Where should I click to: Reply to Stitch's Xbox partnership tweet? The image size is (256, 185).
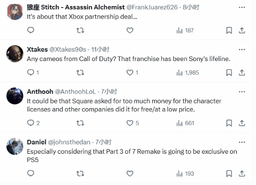click(31, 30)
